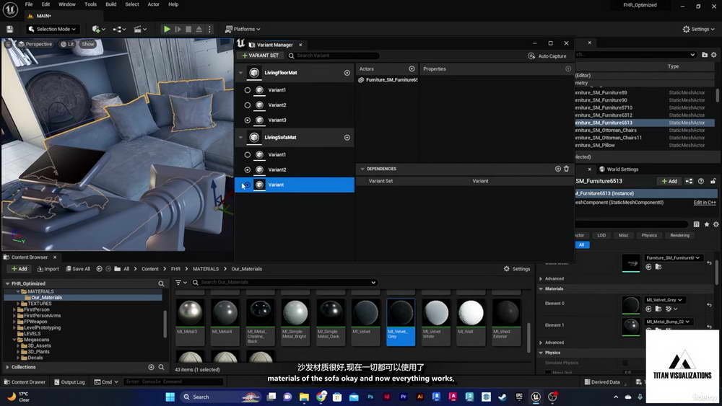This screenshot has width=722, height=406.
Task: Open the Settings dropdown in main toolbar
Action: pos(698,29)
